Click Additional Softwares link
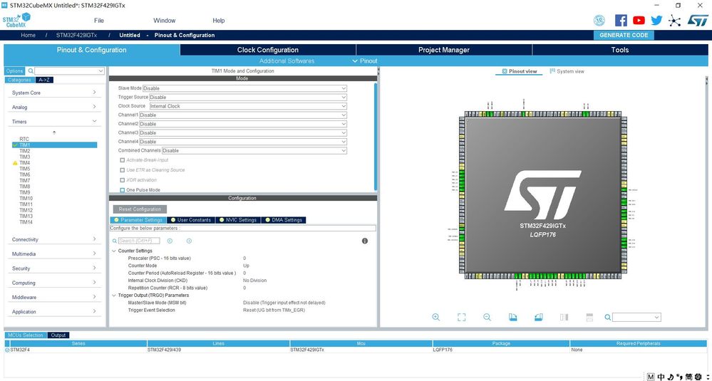 pyautogui.click(x=287, y=61)
